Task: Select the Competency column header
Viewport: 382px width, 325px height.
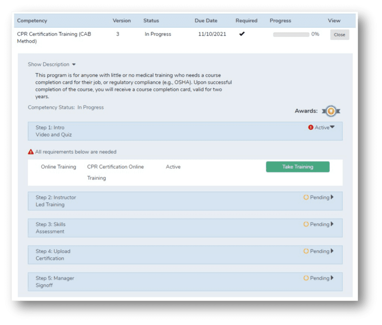Action: coord(32,20)
